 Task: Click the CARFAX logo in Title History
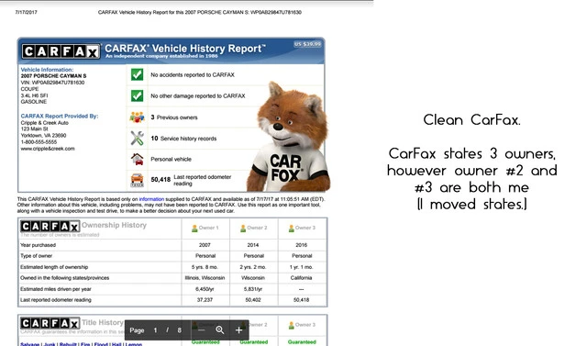[x=50, y=323]
